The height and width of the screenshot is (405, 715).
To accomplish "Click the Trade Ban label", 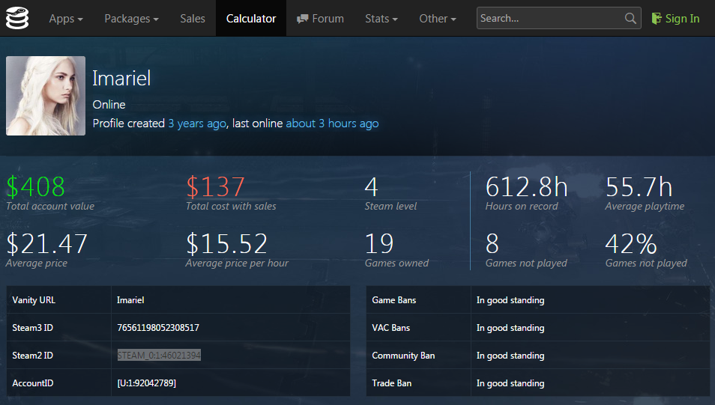I will click(391, 383).
